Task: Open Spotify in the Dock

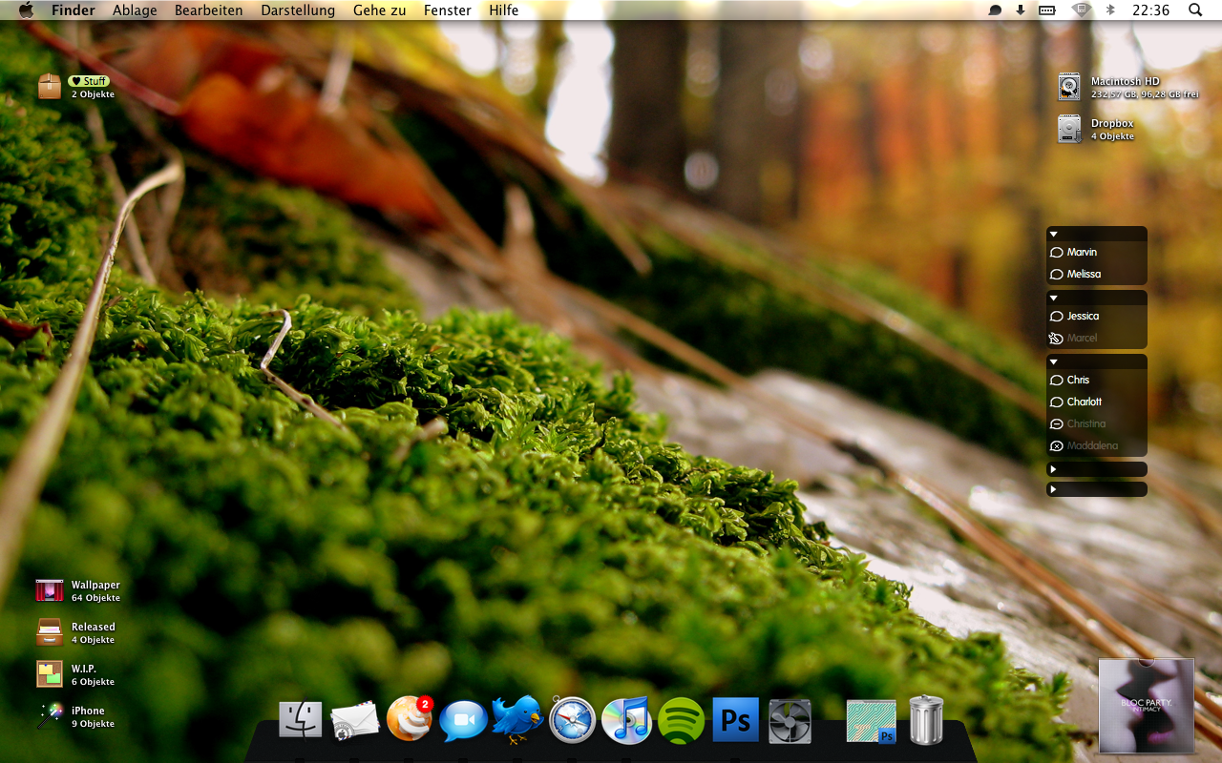Action: 681,721
